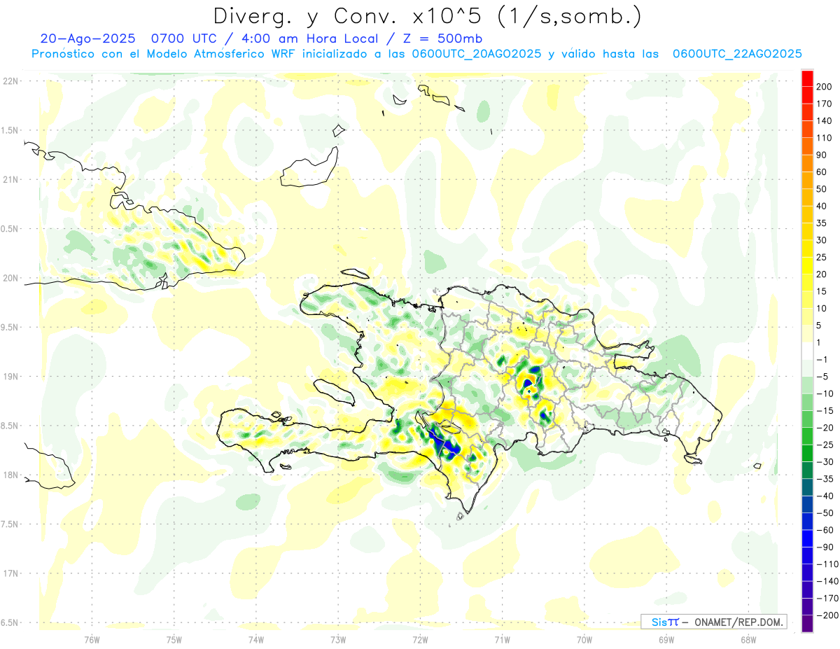Click the '-30' color scale label

pyautogui.click(x=827, y=461)
